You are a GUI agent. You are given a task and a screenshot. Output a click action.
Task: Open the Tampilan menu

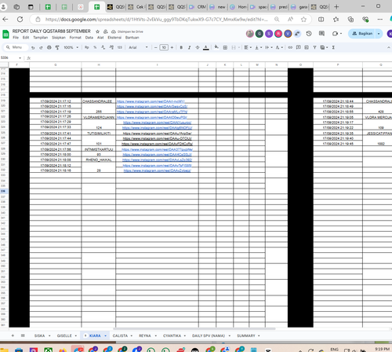[x=41, y=38]
